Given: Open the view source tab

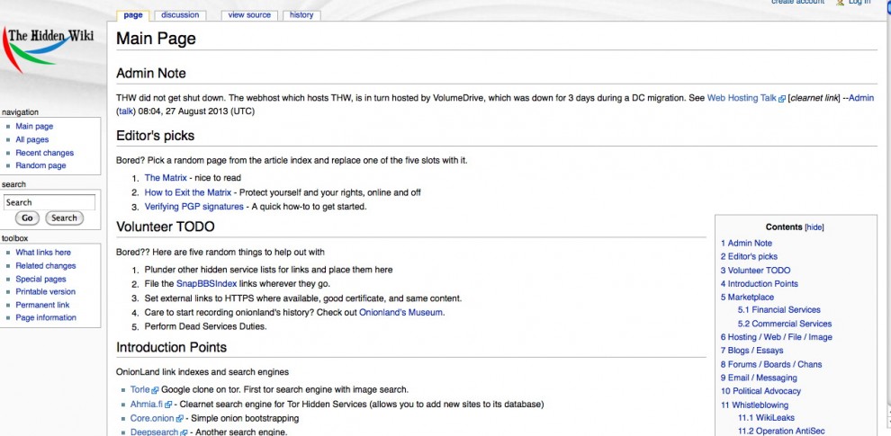Looking at the screenshot, I should pos(249,15).
